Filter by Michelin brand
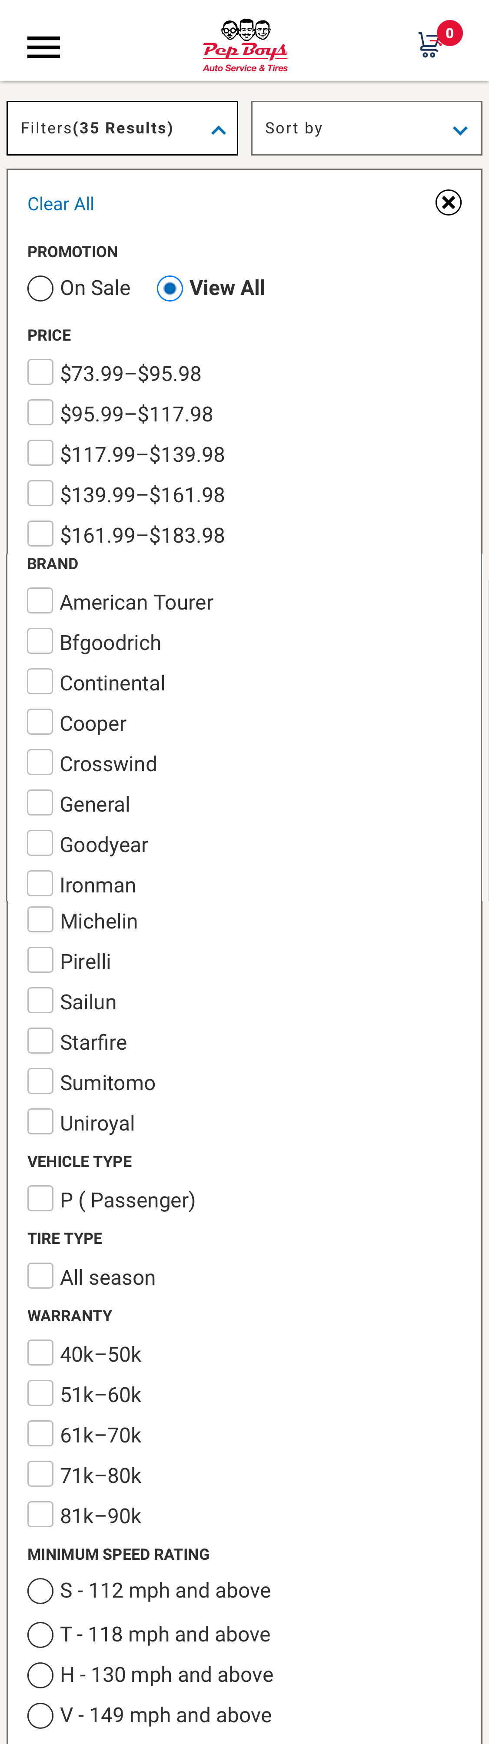The image size is (489, 1744). (x=40, y=920)
